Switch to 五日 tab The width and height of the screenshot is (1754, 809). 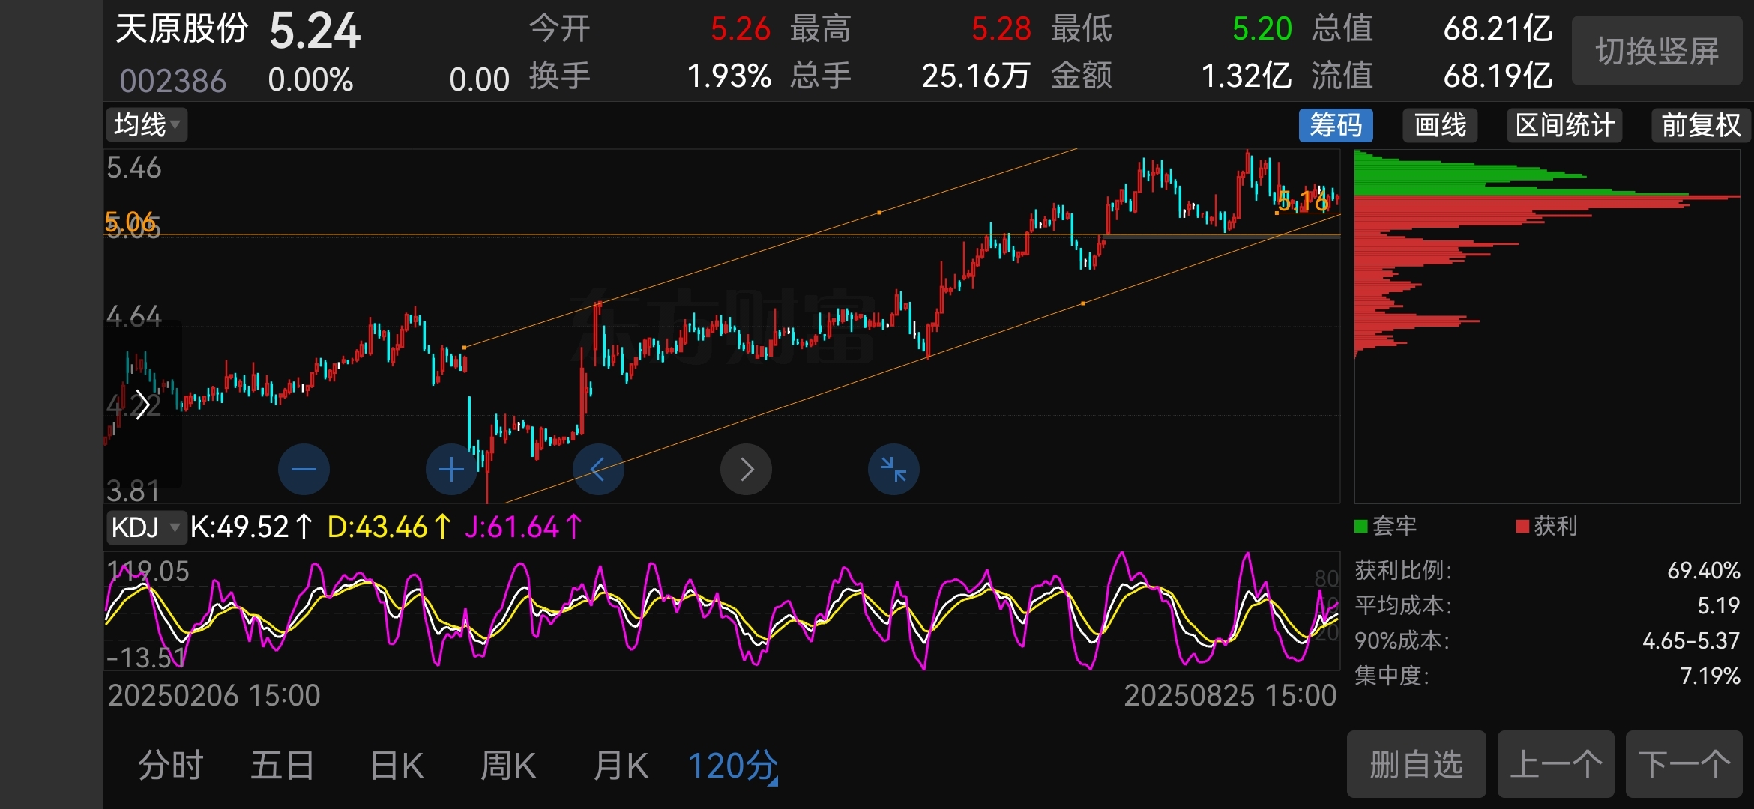pyautogui.click(x=283, y=766)
